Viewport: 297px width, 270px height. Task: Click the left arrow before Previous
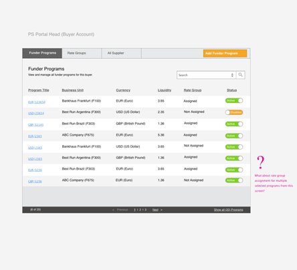(x=113, y=210)
